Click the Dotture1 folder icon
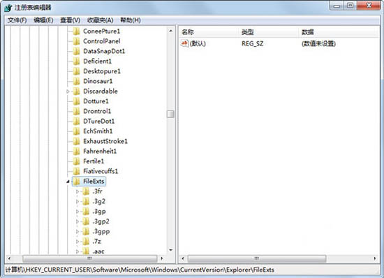 pos(76,101)
